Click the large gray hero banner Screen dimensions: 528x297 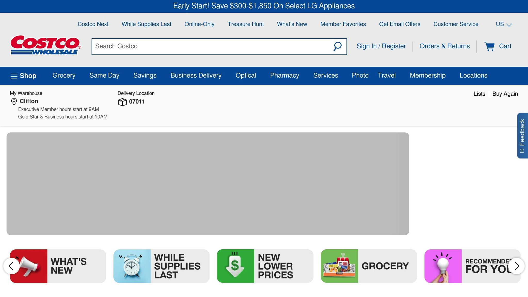click(x=208, y=184)
